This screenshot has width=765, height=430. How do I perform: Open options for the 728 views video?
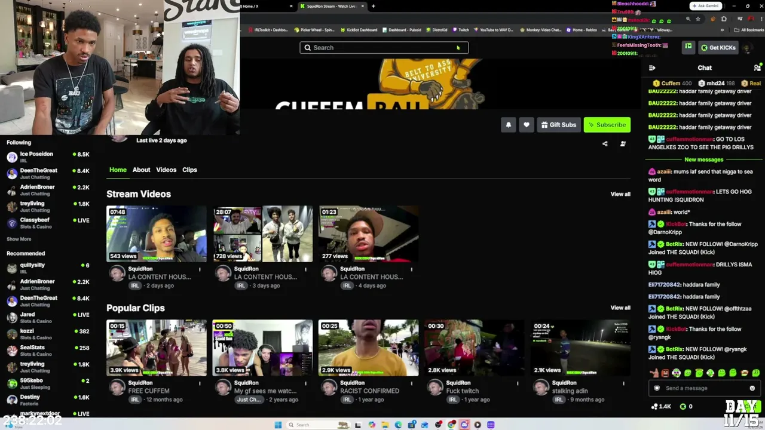pyautogui.click(x=305, y=269)
